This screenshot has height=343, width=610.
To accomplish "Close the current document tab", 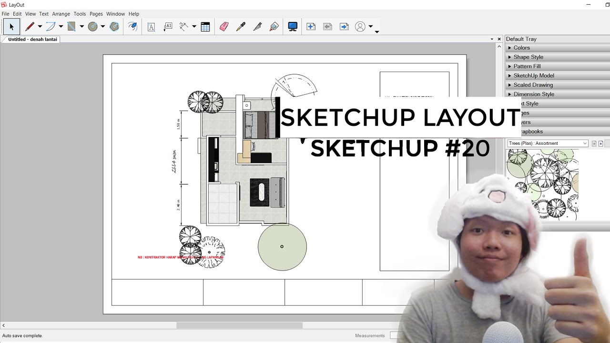I will coord(499,39).
